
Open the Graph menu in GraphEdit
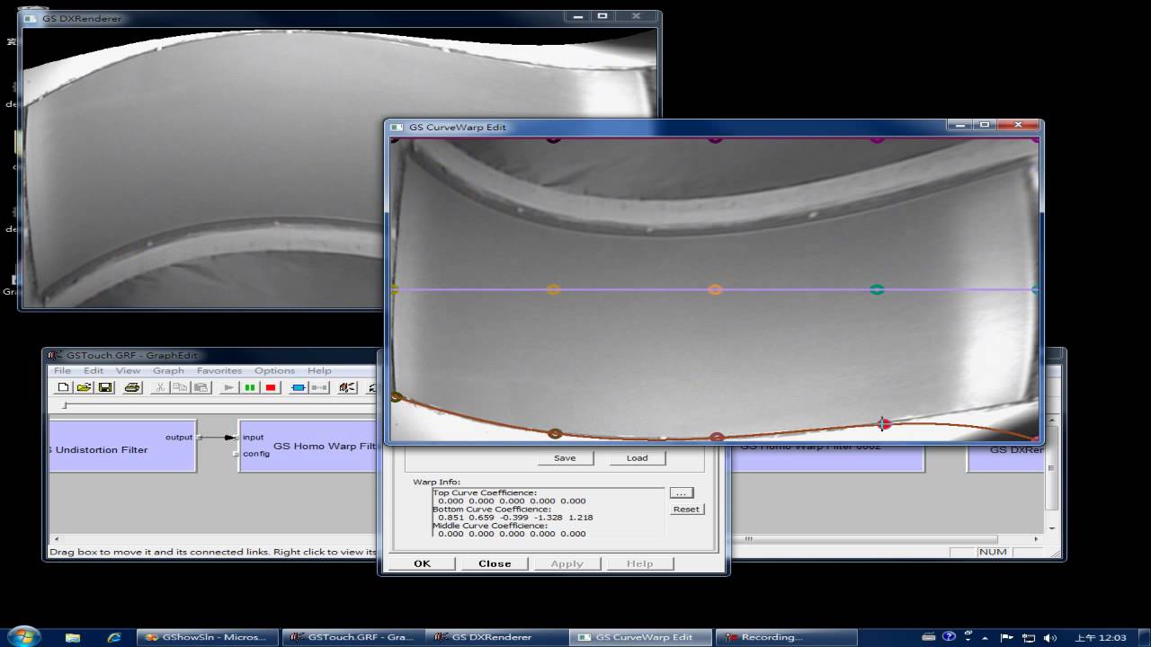pyautogui.click(x=168, y=370)
